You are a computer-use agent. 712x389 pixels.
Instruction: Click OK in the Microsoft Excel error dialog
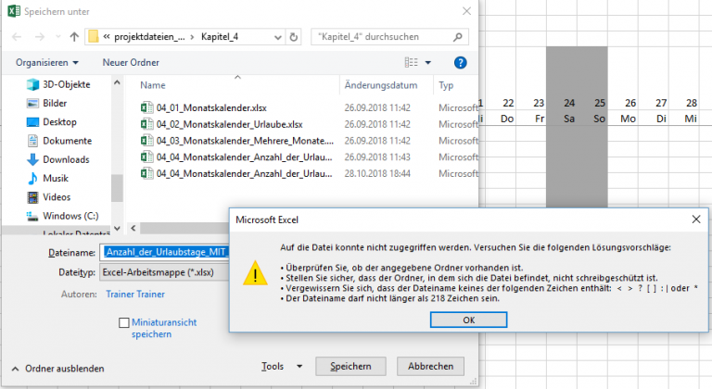click(468, 320)
